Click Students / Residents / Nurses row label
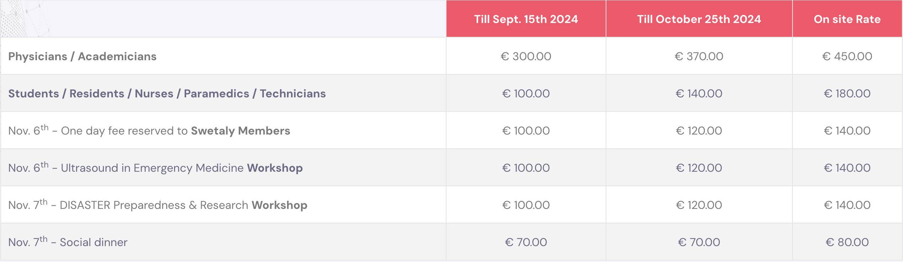Viewport: 903px width, 262px height. coord(167,93)
